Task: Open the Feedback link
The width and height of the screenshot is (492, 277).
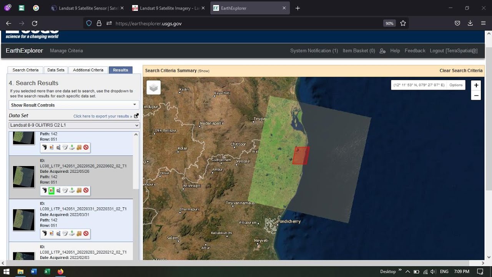Action: point(415,51)
